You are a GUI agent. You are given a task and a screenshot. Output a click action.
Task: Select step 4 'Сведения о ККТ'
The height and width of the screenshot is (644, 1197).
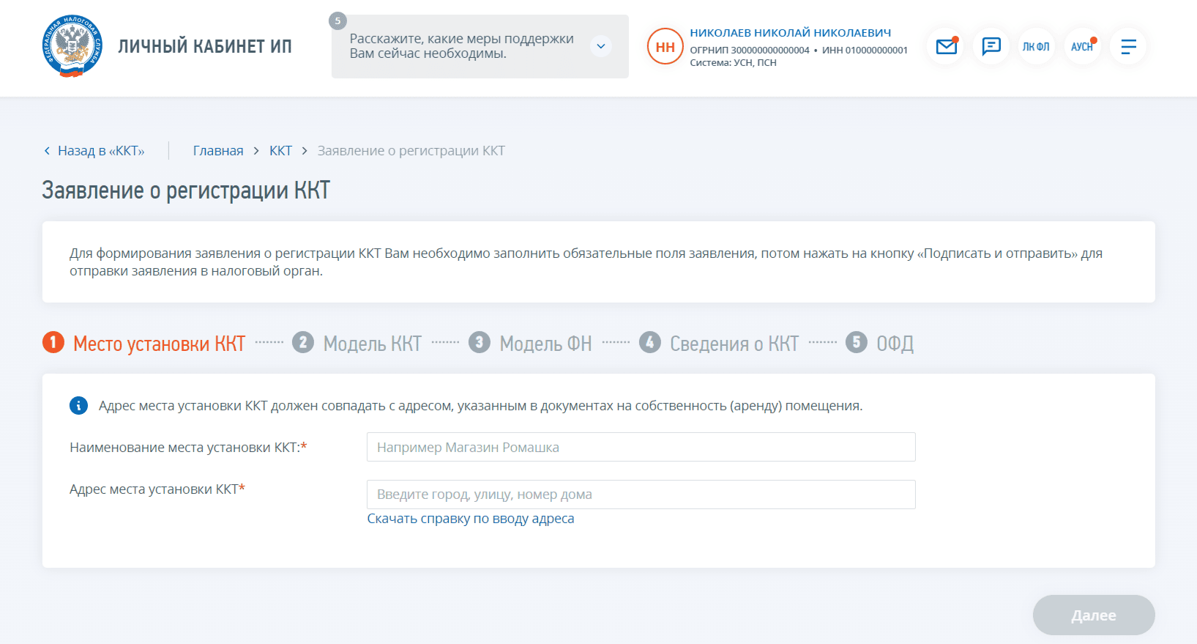pyautogui.click(x=734, y=343)
